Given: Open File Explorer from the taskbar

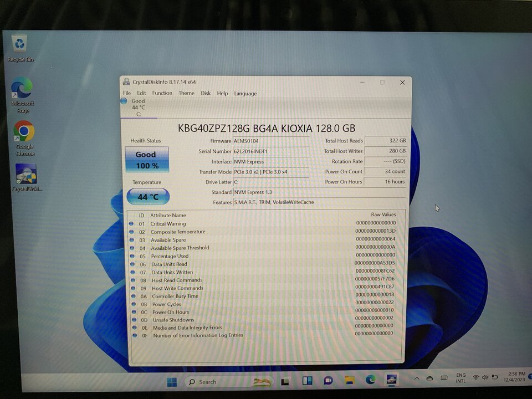Looking at the screenshot, I should tap(350, 380).
